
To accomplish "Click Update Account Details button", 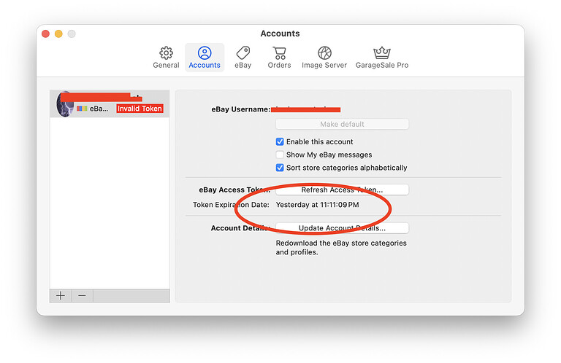I will coord(342,228).
